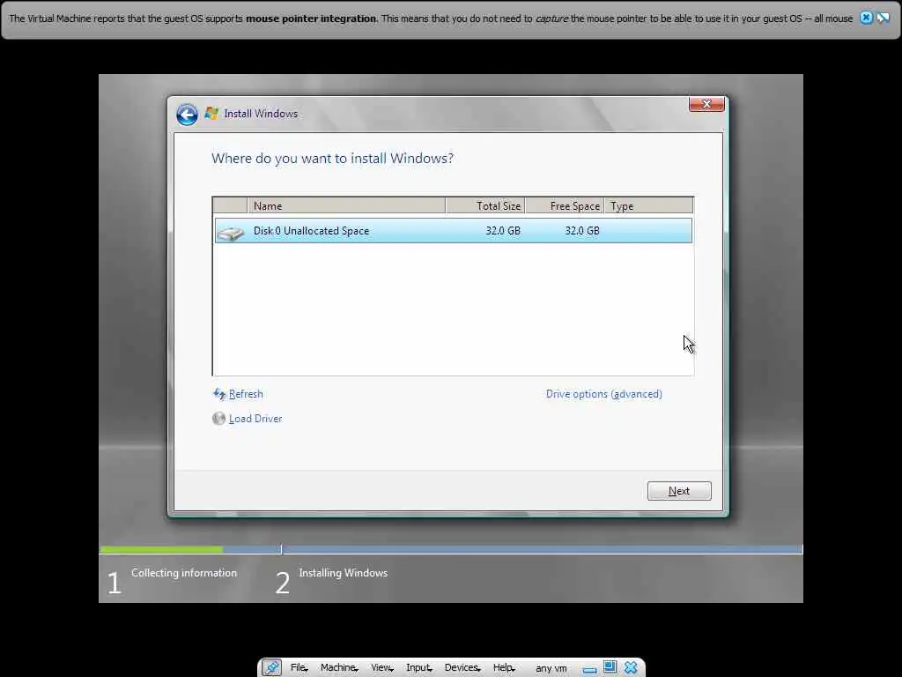Minimize the VM from the mini toolbar
The width and height of the screenshot is (902, 677).
[x=589, y=669]
